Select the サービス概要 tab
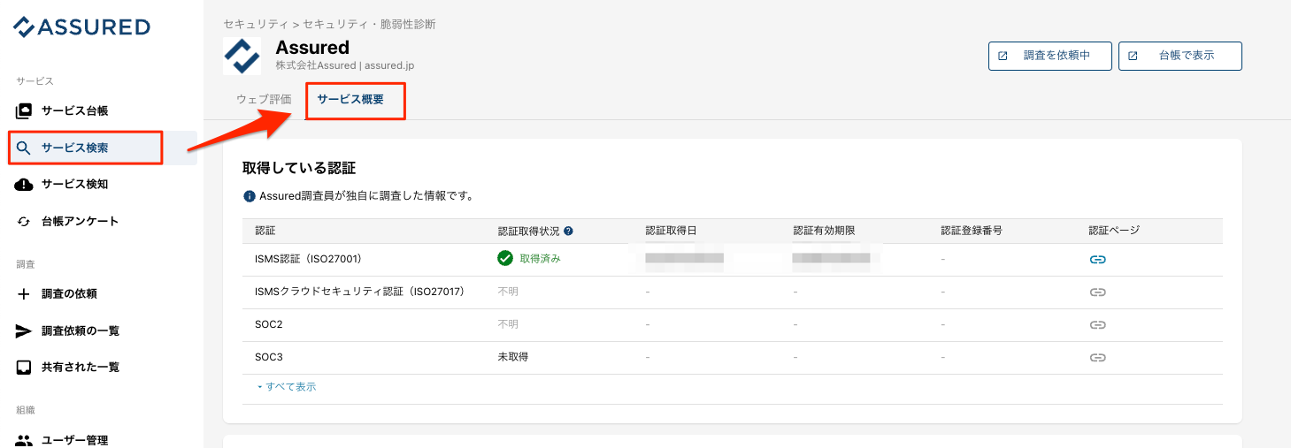The image size is (1291, 448). tap(350, 100)
